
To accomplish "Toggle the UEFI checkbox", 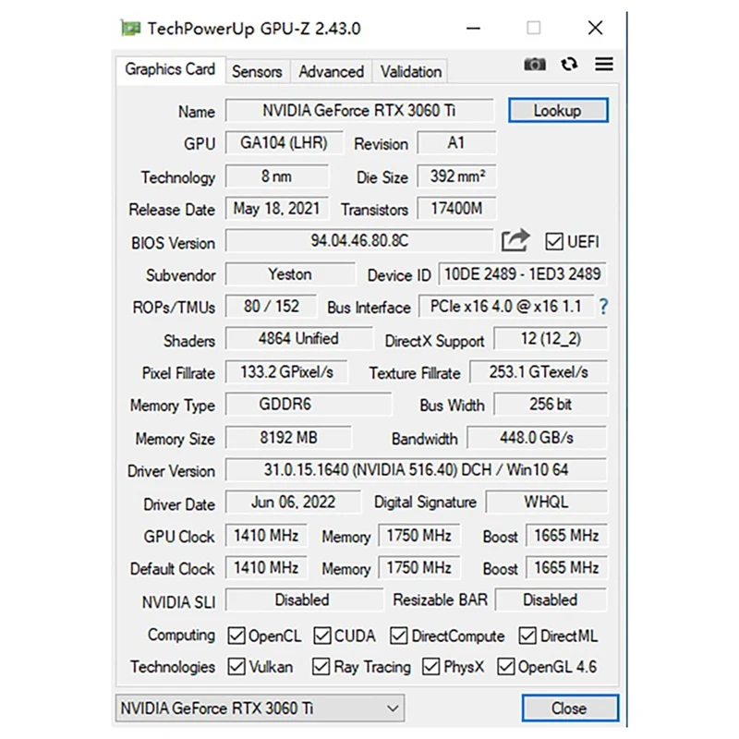I will tap(553, 241).
